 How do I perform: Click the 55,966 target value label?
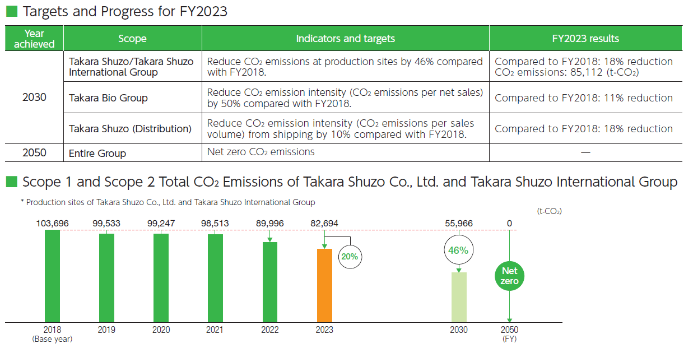pos(458,223)
